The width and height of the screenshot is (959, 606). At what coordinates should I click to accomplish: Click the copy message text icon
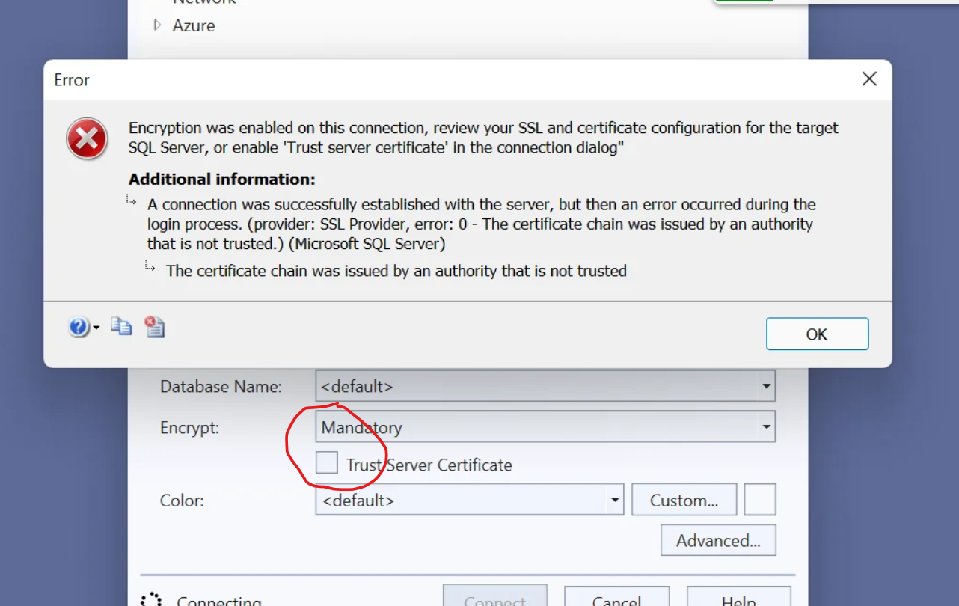121,326
